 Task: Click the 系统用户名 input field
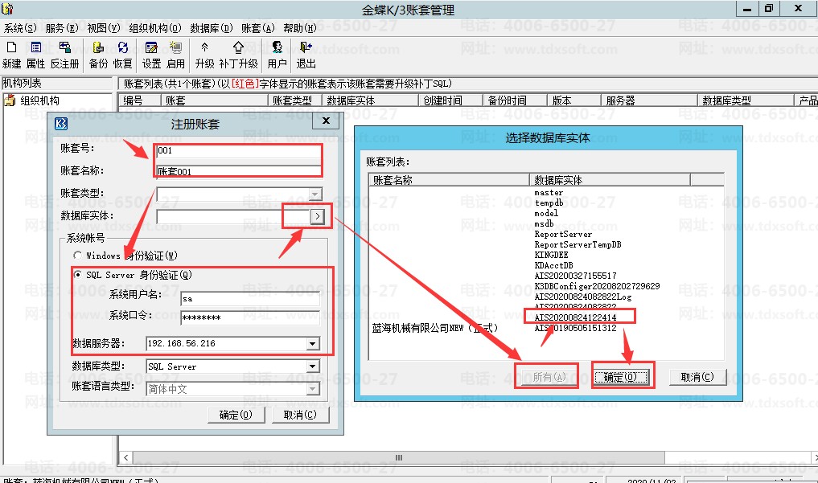[x=250, y=298]
